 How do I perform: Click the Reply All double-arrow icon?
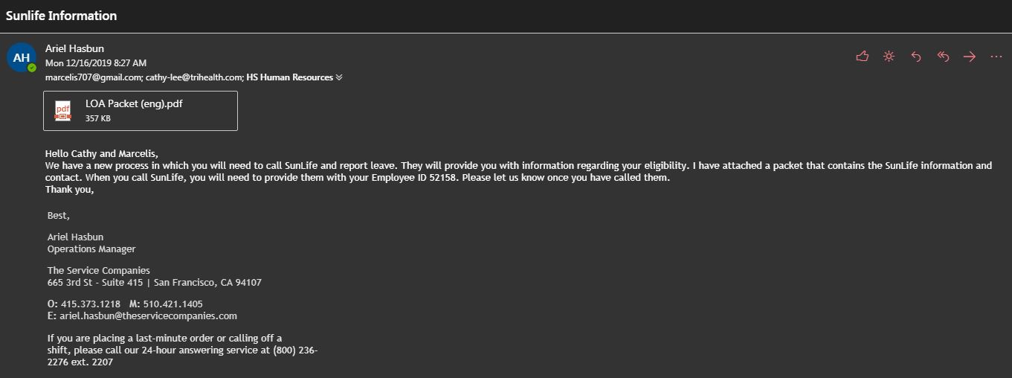coord(943,57)
